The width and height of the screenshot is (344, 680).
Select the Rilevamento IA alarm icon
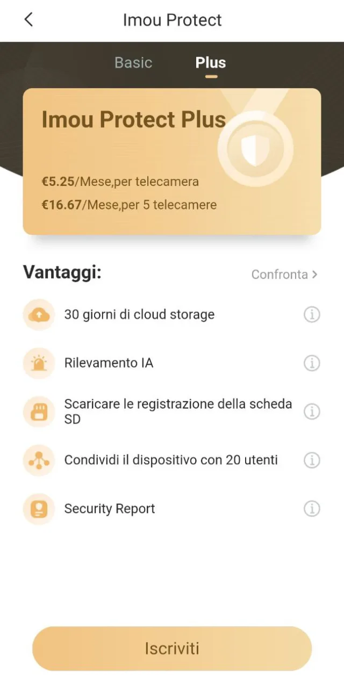click(38, 363)
